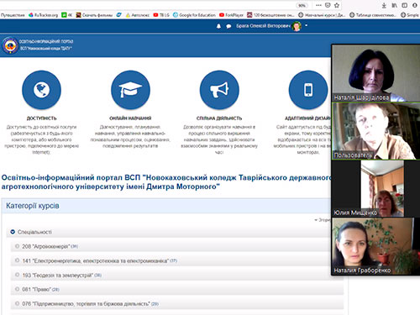Open the TB LG YouTube bookmark

point(161,15)
